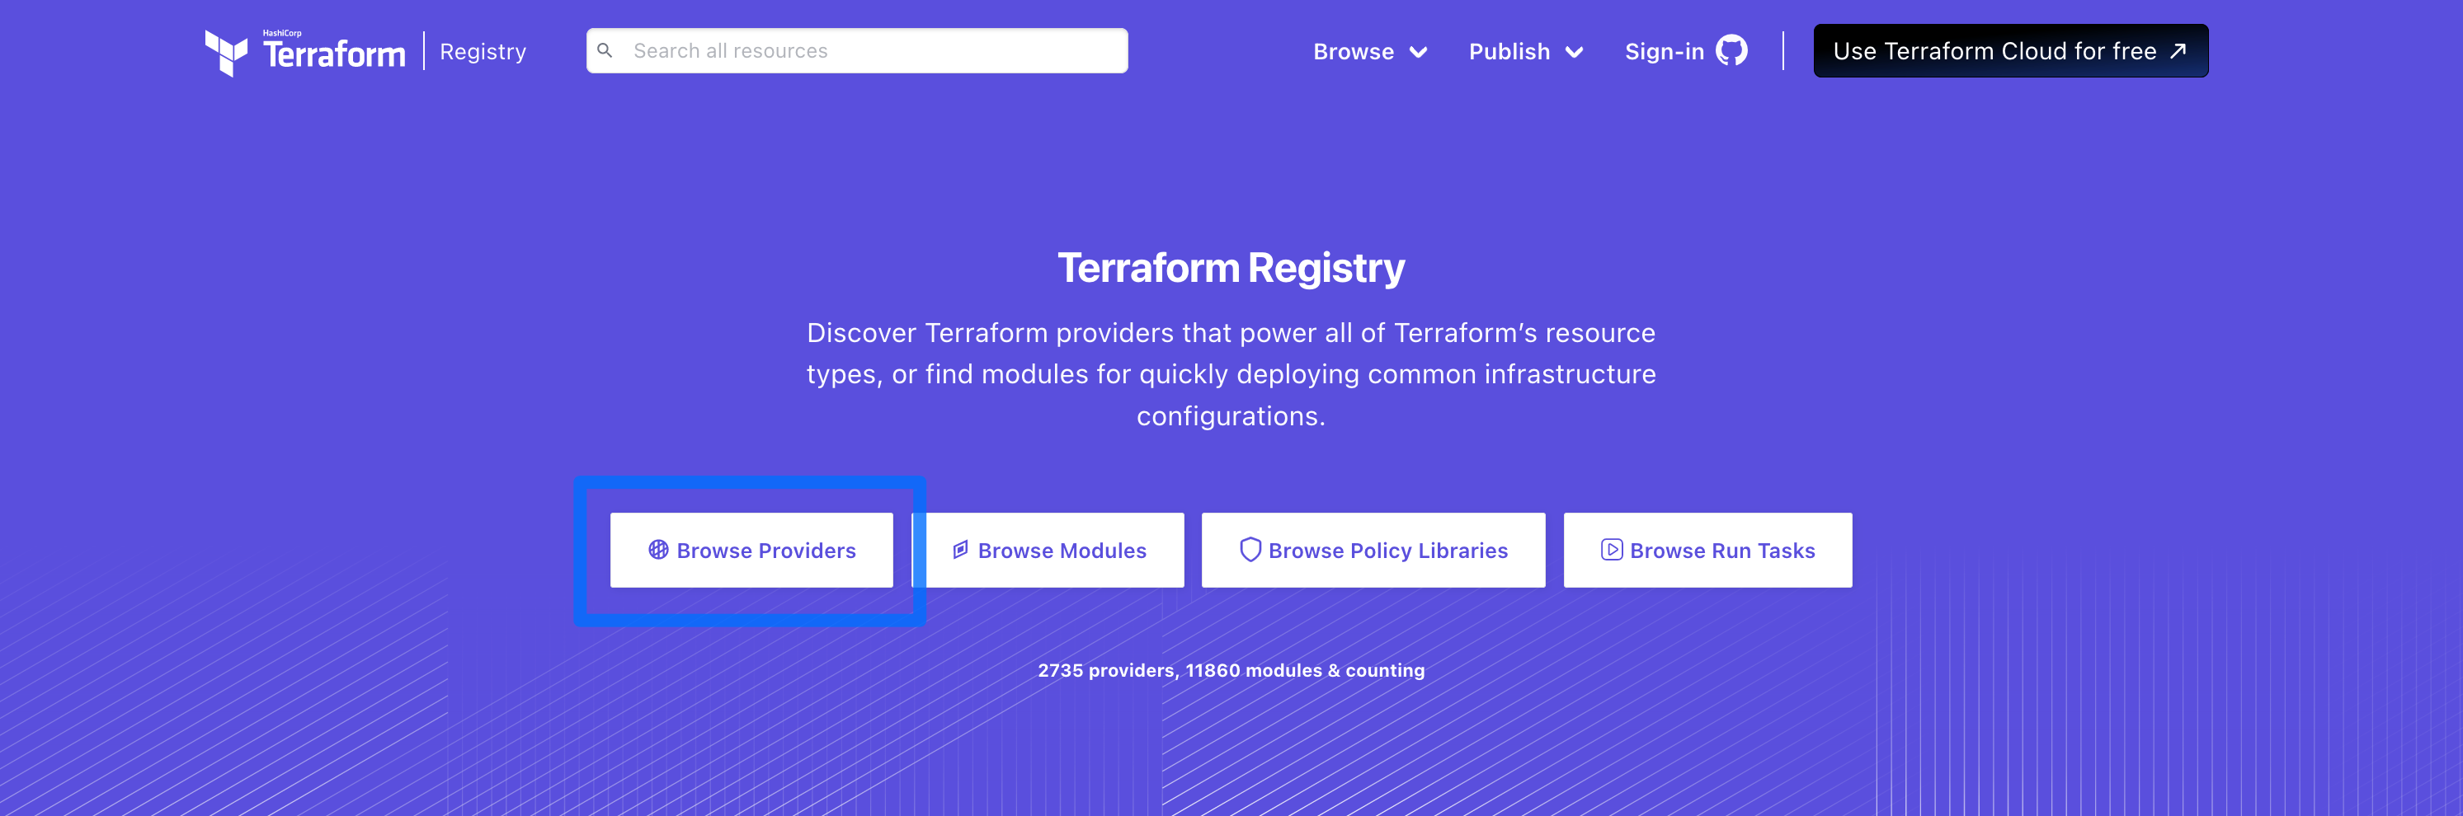Click the shield icon in Browse Policy Libraries
Viewport: 2463px width, 816px height.
point(1250,550)
